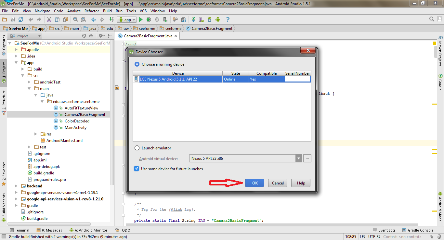444x240 pixels.
Task: Click the Serial Number cell field
Action: tap(297, 79)
